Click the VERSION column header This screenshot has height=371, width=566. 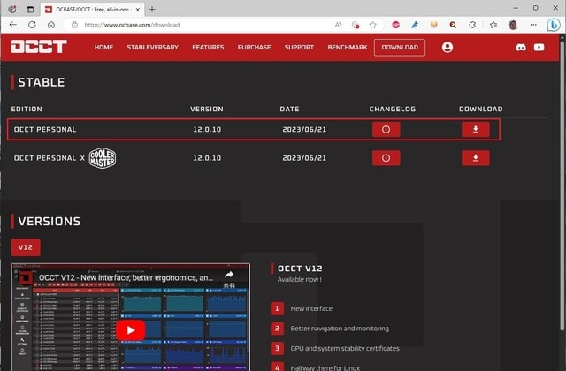point(206,109)
